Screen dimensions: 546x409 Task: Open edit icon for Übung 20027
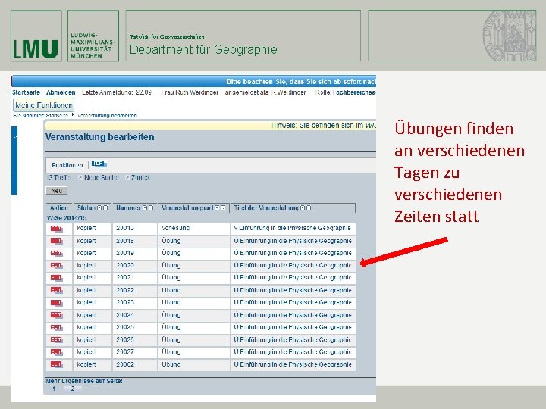(x=56, y=352)
